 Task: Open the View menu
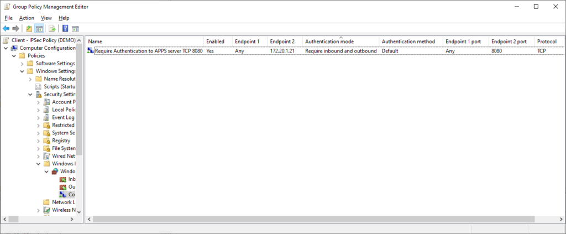(46, 18)
